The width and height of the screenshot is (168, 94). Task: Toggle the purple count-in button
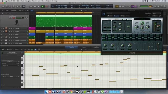tap(133, 6)
